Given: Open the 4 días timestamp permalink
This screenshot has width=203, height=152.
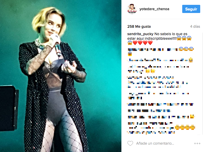Looking at the screenshot, I should pyautogui.click(x=195, y=26).
